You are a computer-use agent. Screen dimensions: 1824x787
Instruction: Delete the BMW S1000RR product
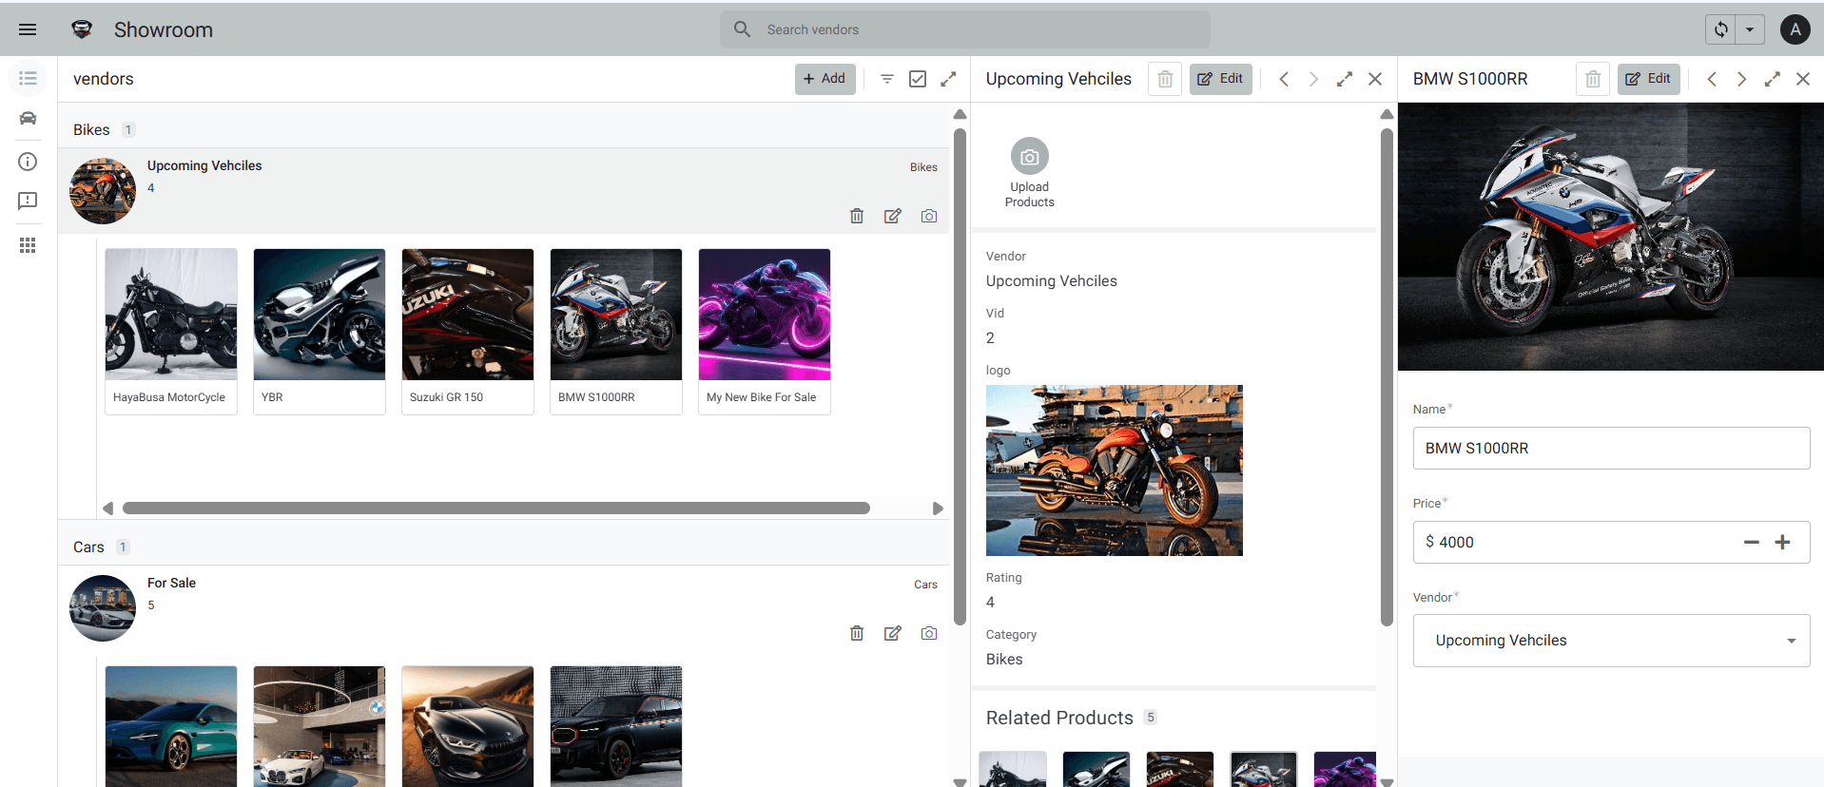(x=1593, y=79)
